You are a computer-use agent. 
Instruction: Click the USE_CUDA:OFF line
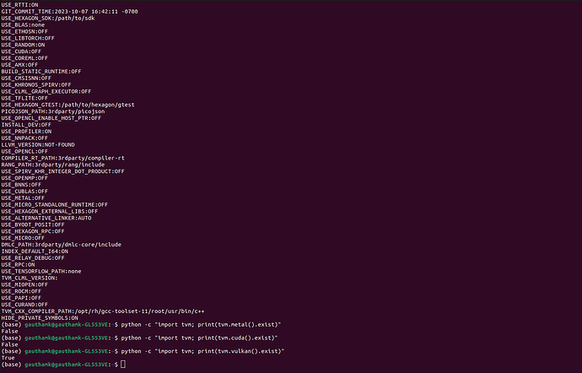pyautogui.click(x=25, y=51)
